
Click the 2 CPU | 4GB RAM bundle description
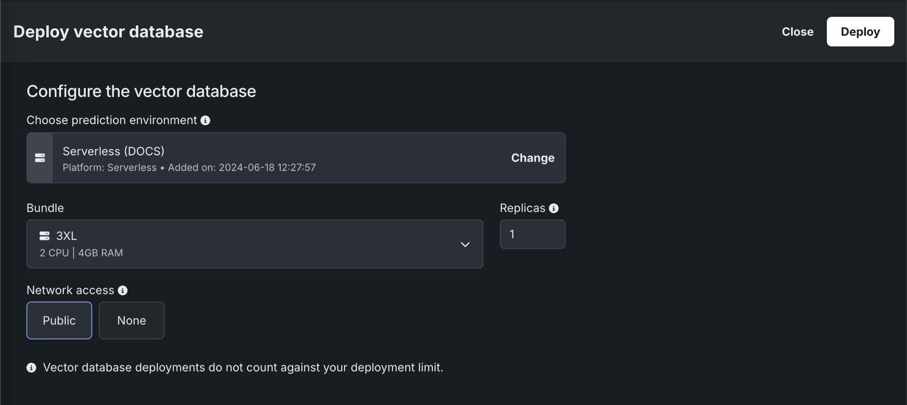[x=81, y=253]
